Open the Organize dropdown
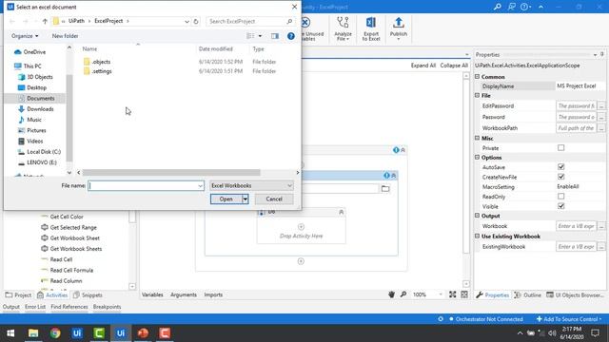This screenshot has width=609, height=342. (x=25, y=36)
